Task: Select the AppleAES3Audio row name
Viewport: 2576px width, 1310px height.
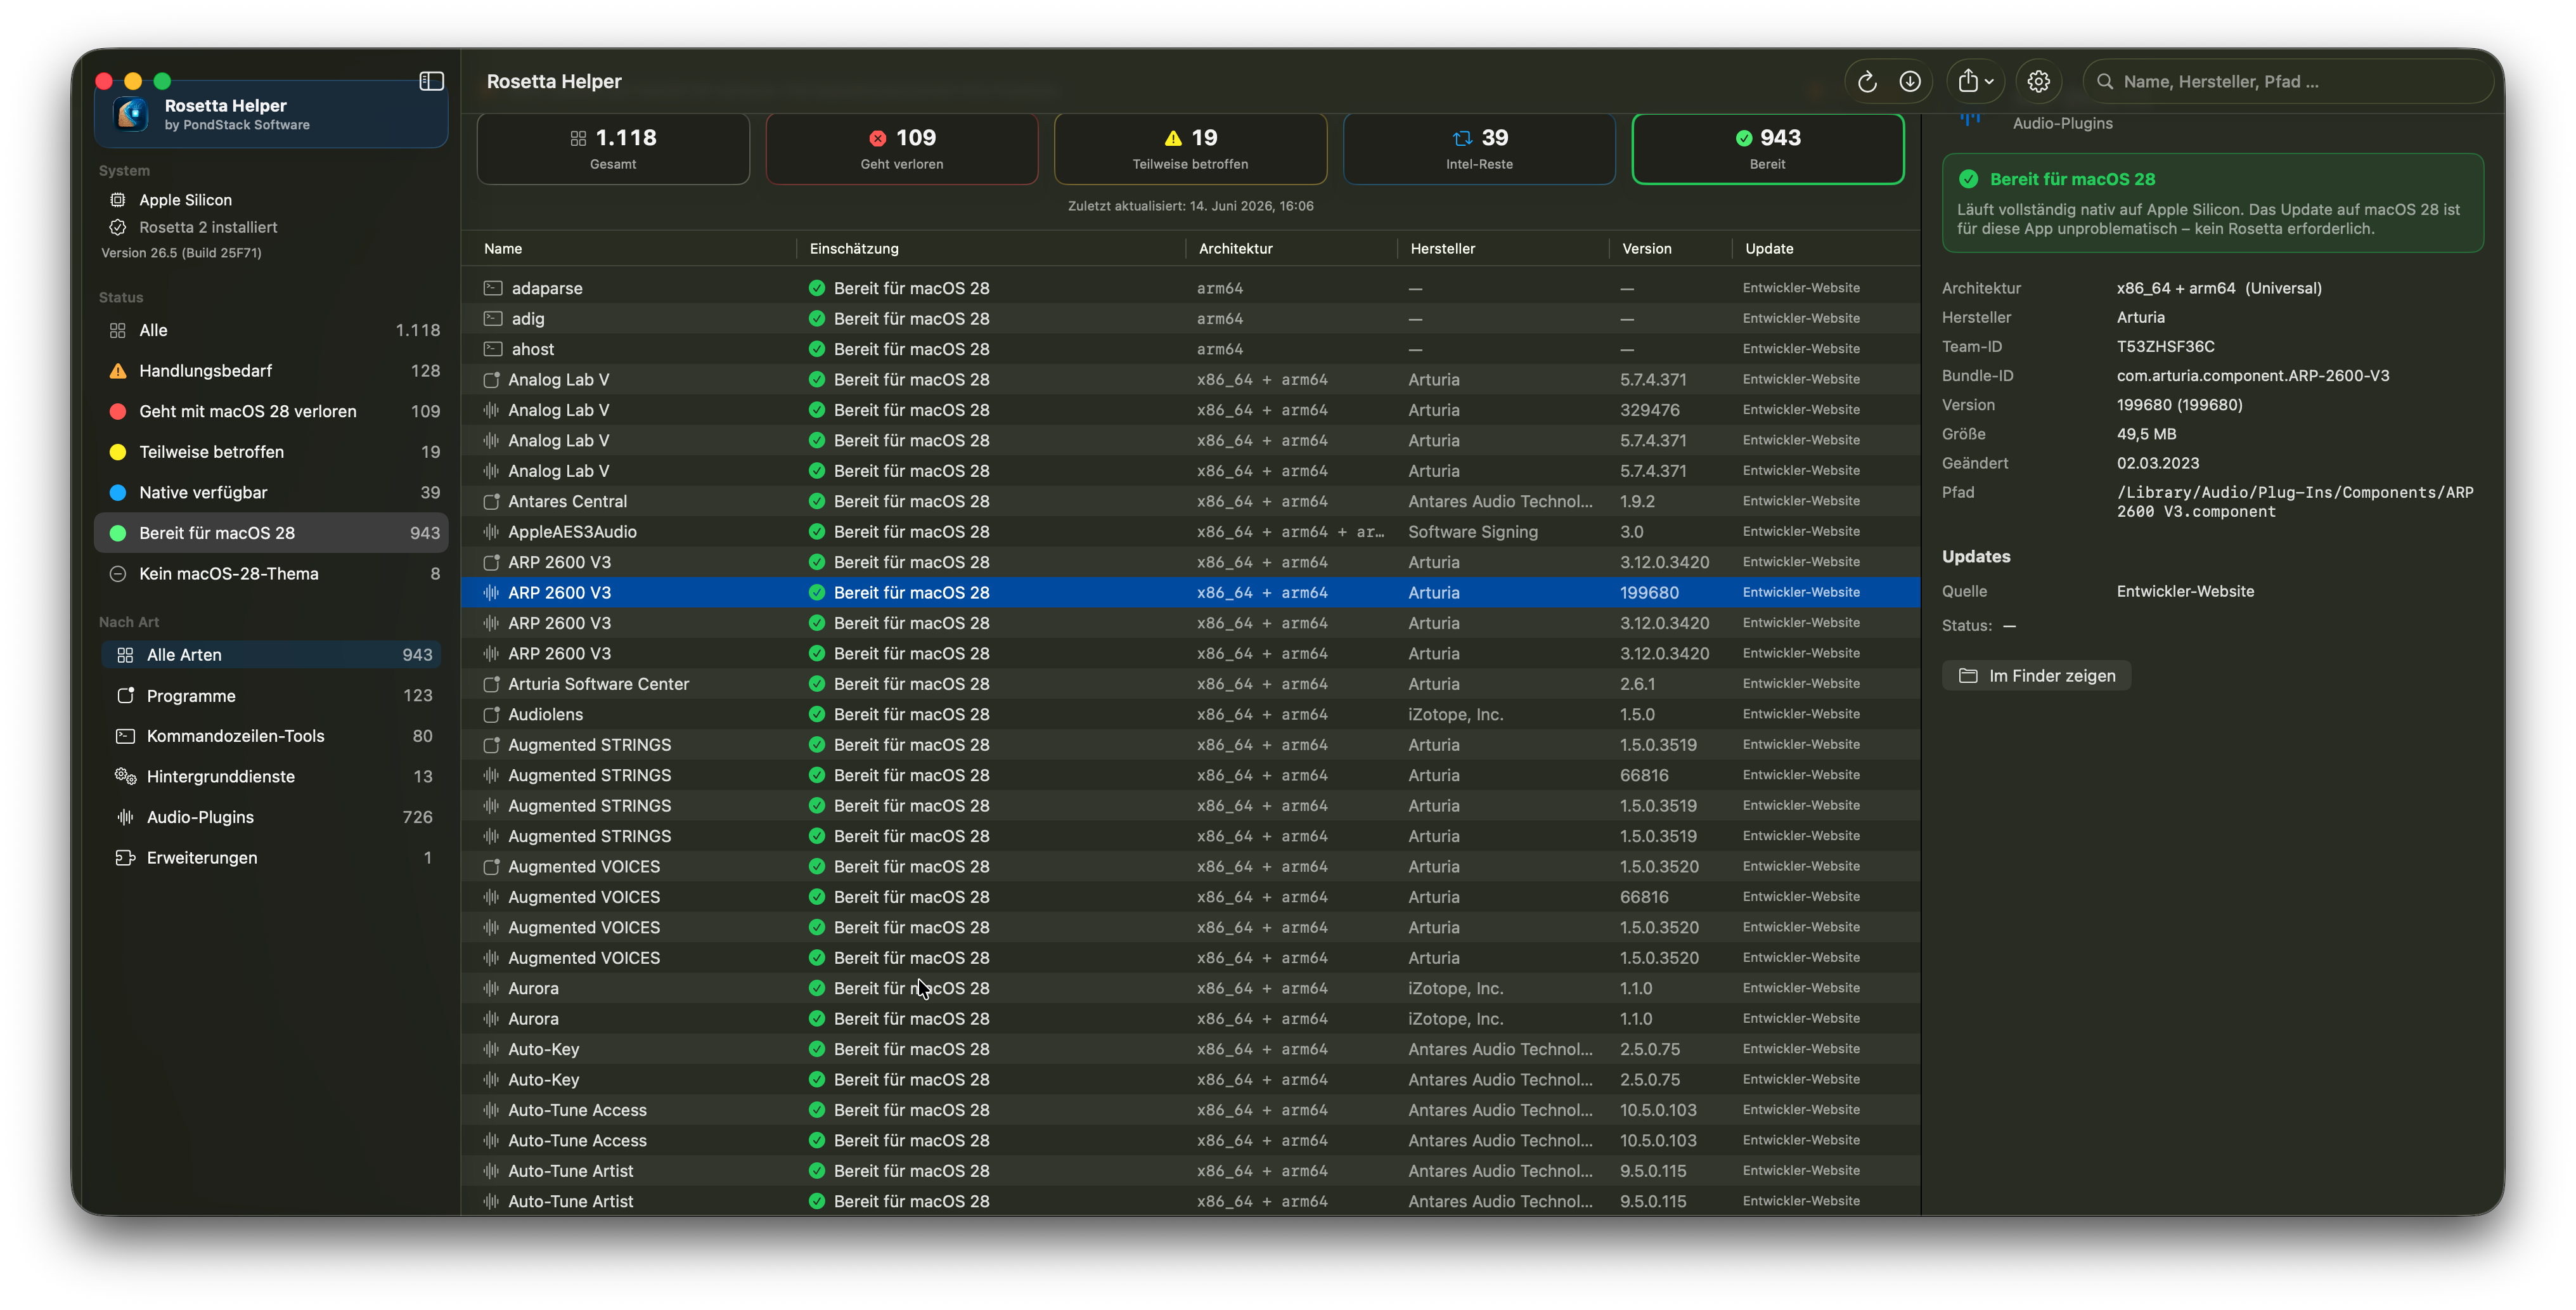Action: pyautogui.click(x=572, y=532)
